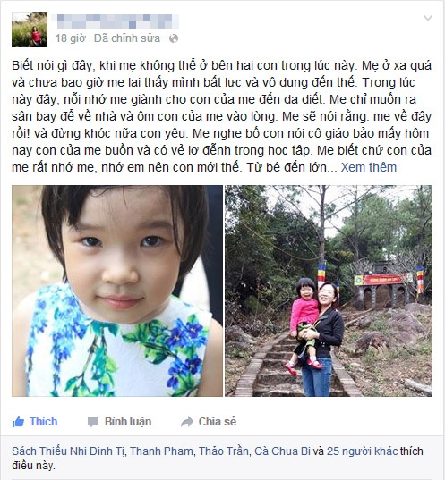Click the public globe privacy icon
445x480 pixels.
[174, 38]
